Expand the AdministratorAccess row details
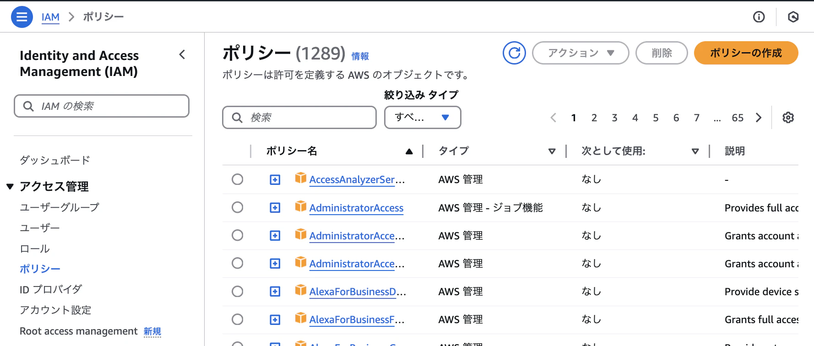Screen dimensions: 814x346 click(x=275, y=208)
